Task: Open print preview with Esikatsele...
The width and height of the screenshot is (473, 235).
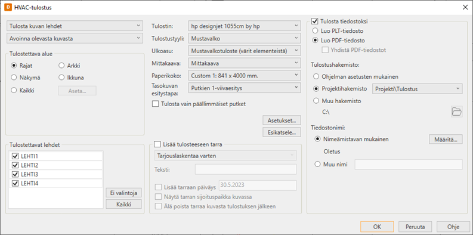Action: click(282, 132)
